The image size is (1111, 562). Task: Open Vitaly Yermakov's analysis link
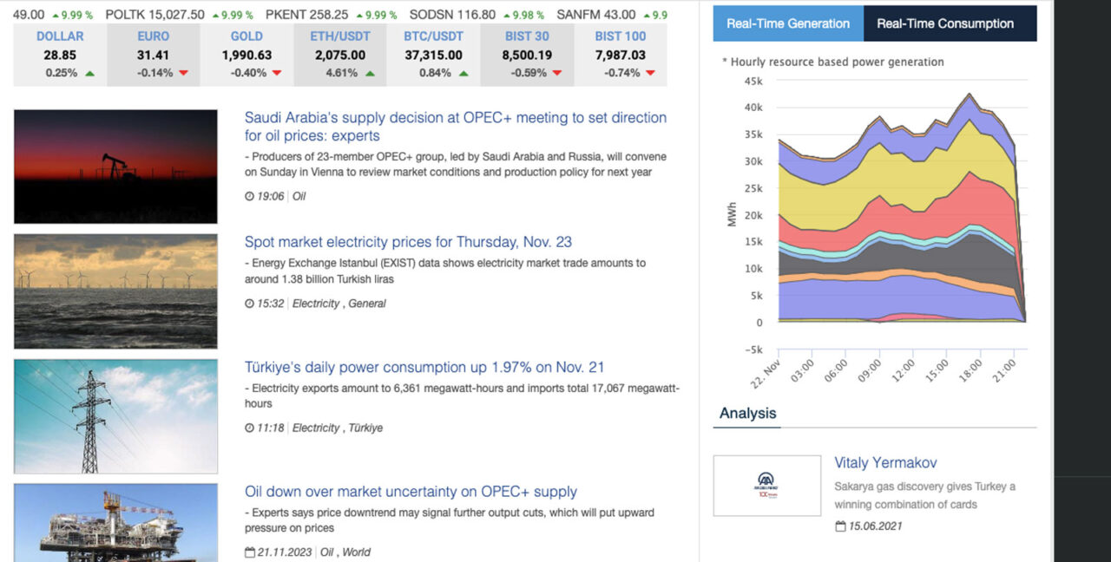click(885, 463)
